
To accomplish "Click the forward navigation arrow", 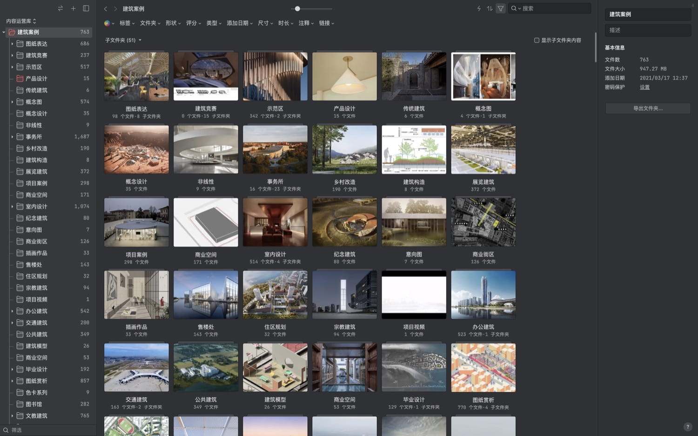I will tap(115, 9).
